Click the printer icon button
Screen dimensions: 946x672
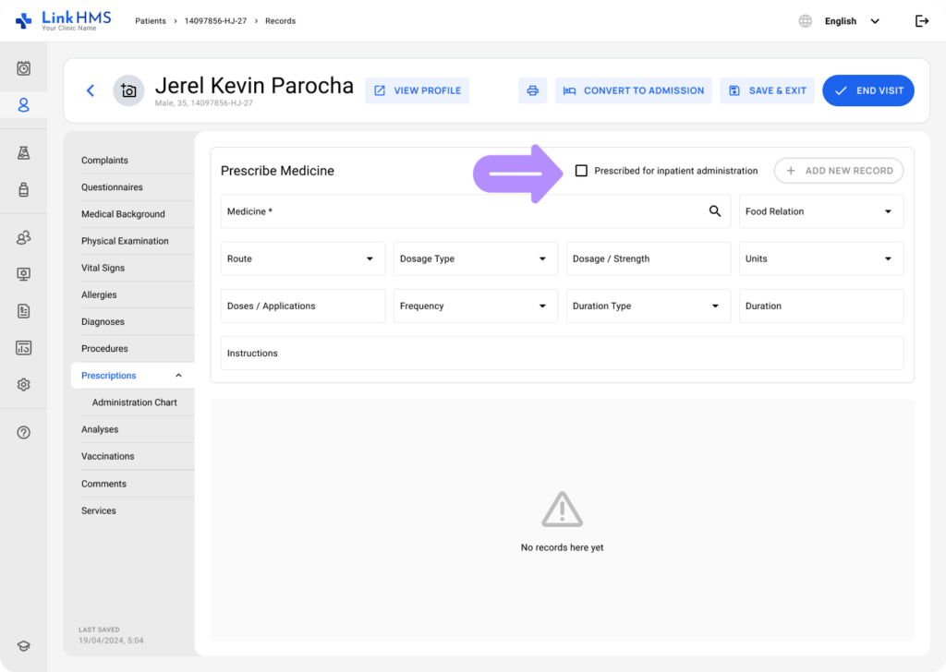pos(532,90)
